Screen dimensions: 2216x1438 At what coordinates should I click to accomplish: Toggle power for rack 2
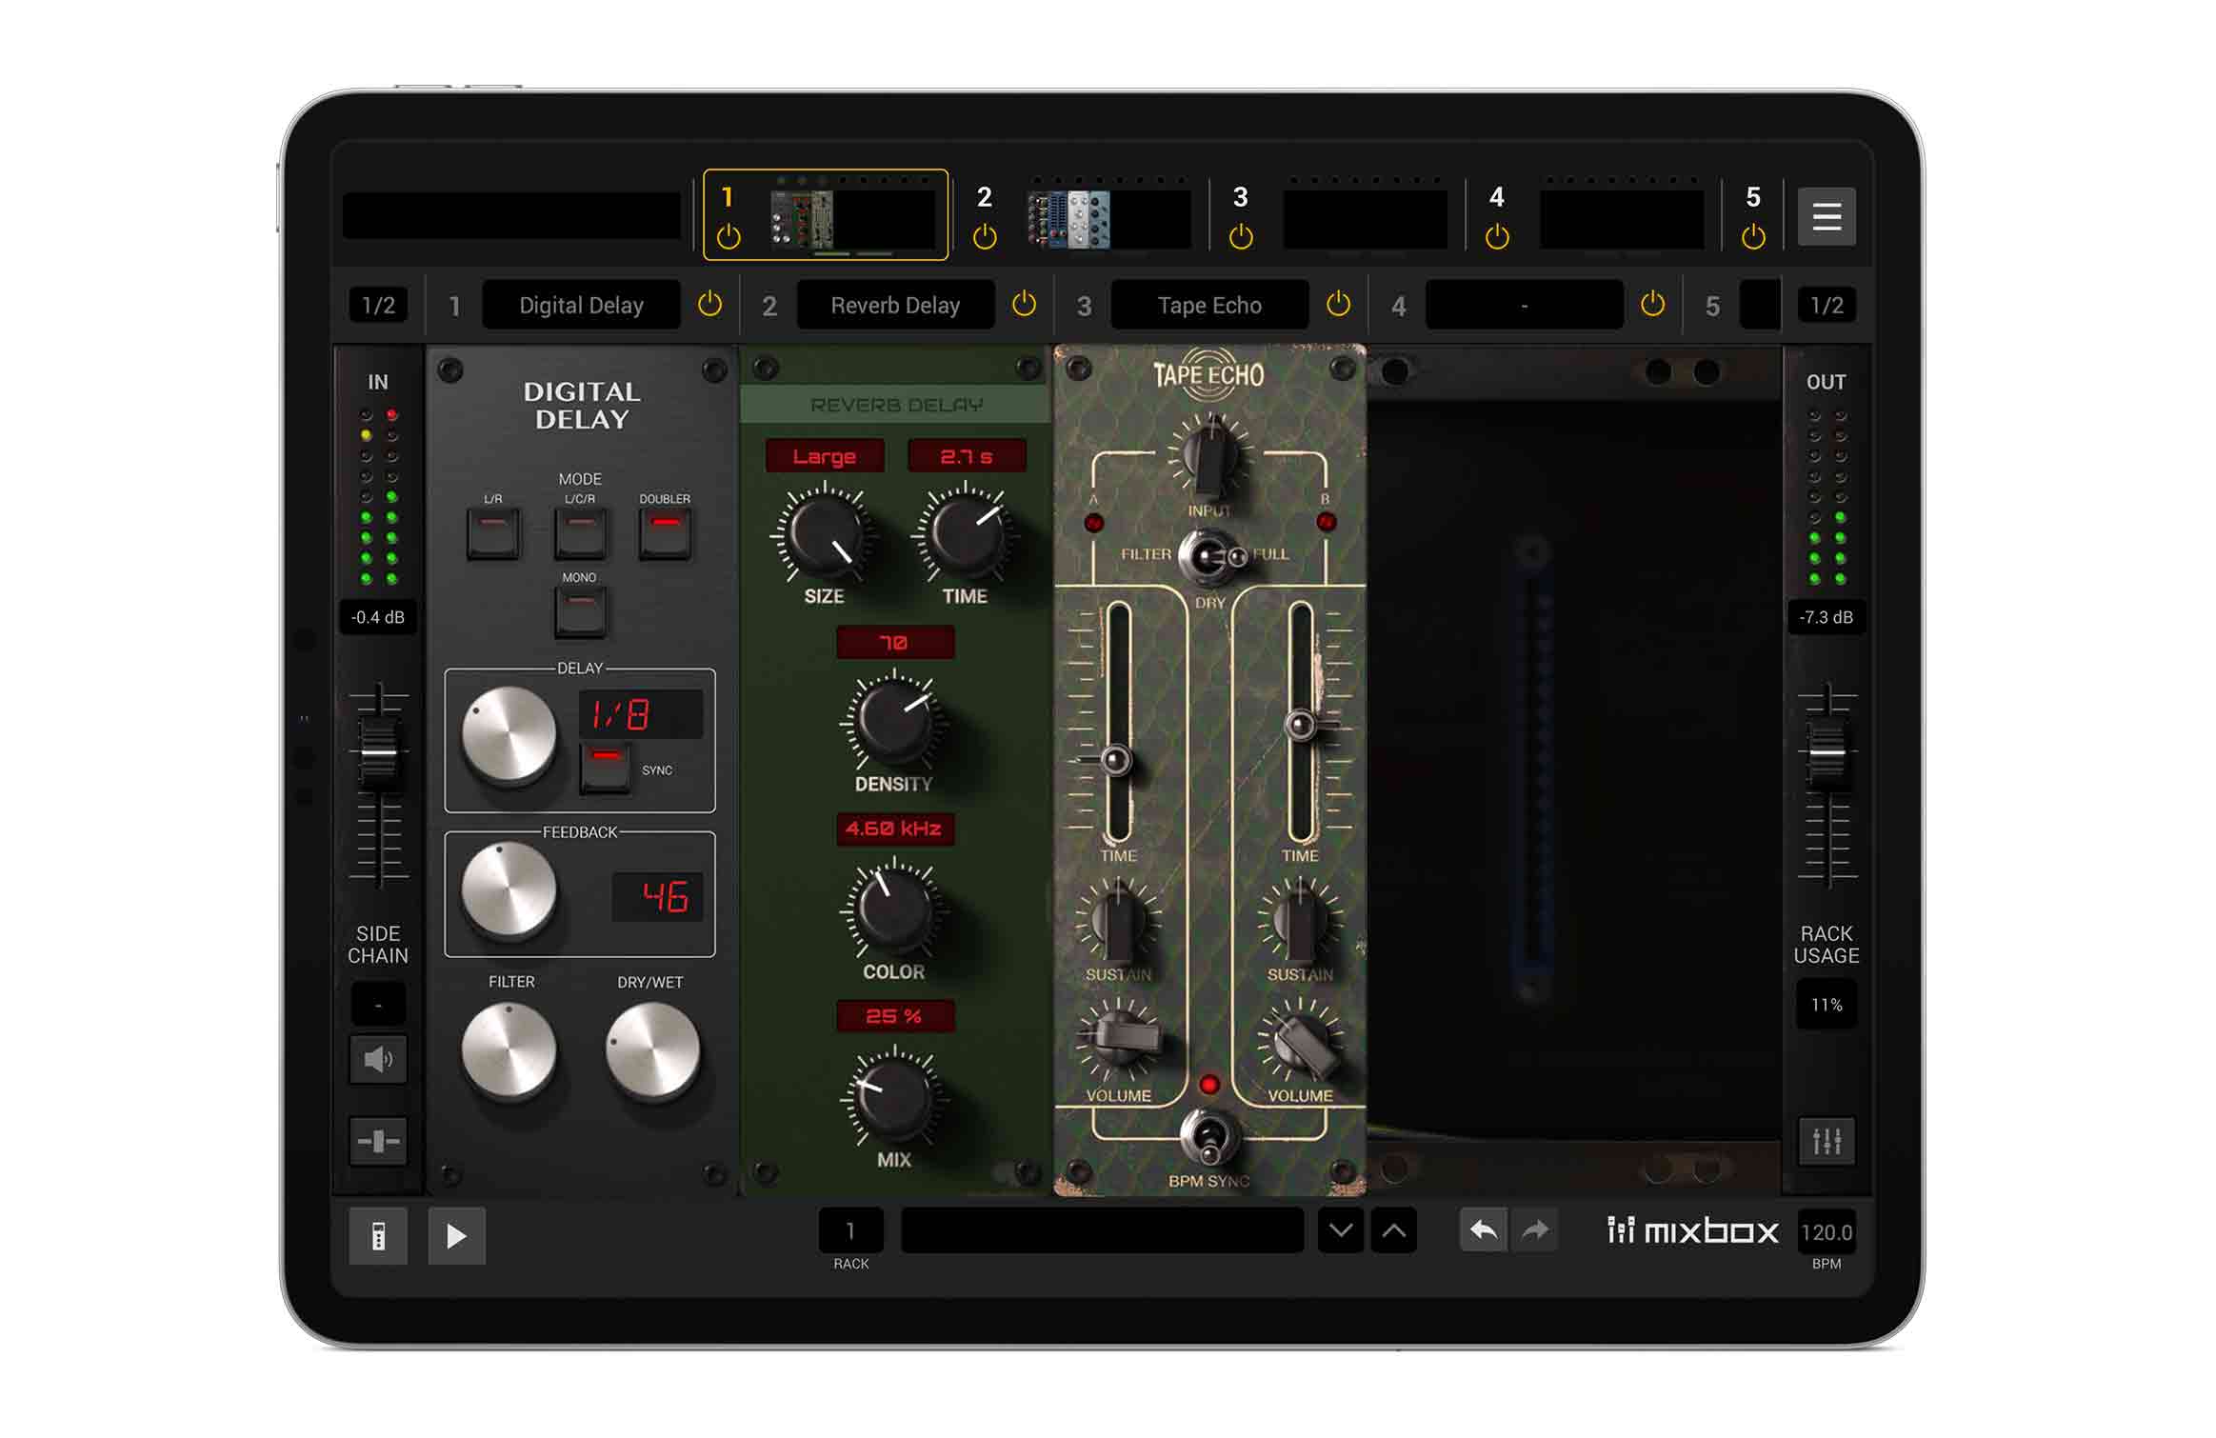pyautogui.click(x=985, y=236)
